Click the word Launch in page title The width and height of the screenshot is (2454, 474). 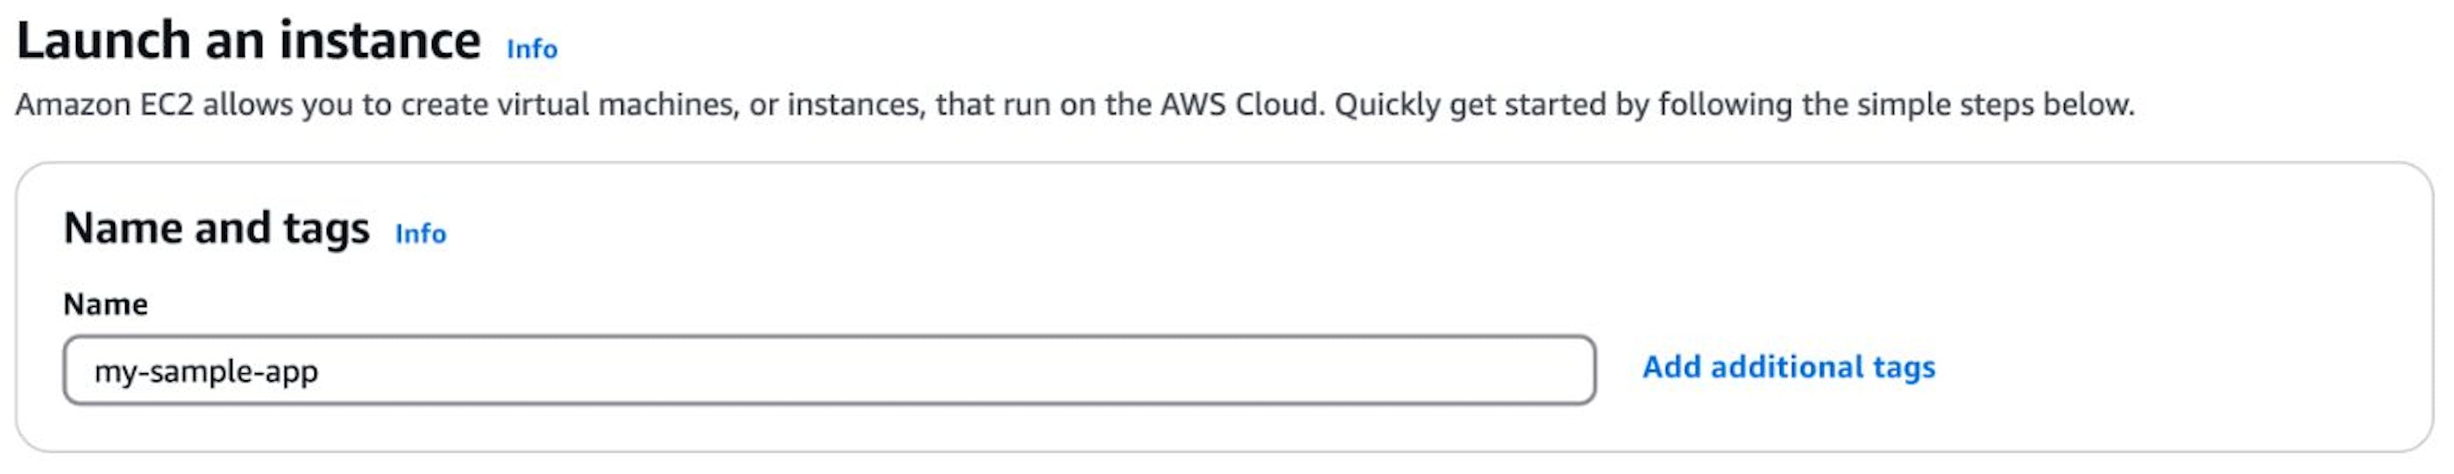pyautogui.click(x=104, y=42)
